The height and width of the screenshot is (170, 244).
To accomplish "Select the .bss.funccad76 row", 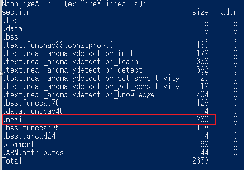I will click(x=120, y=103).
